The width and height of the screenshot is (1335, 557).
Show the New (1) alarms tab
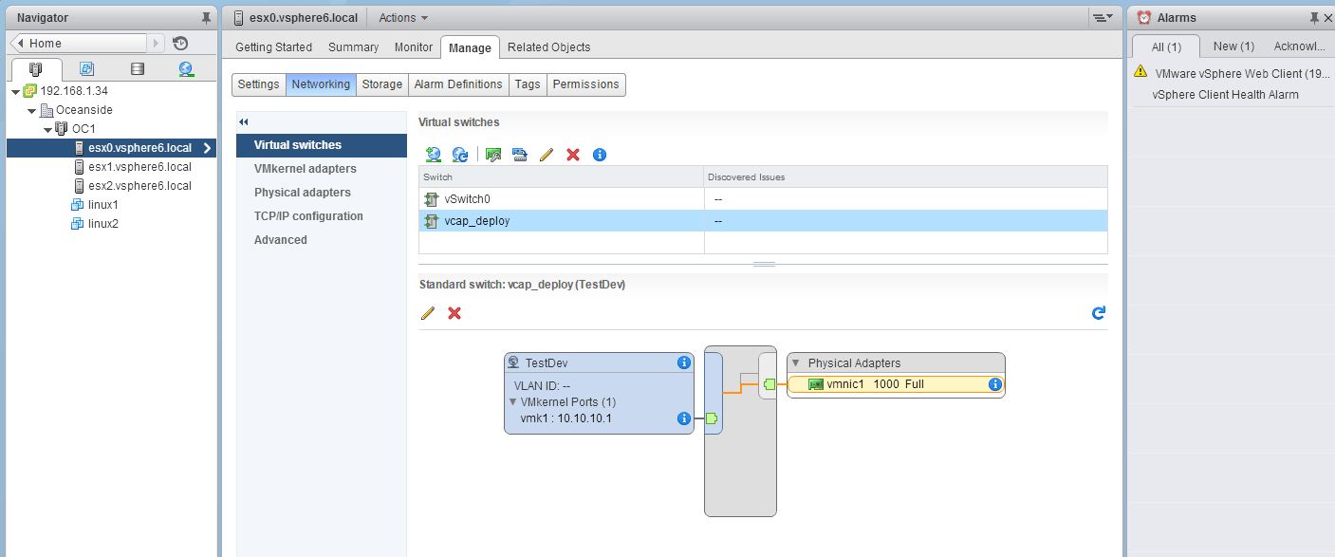pyautogui.click(x=1233, y=46)
